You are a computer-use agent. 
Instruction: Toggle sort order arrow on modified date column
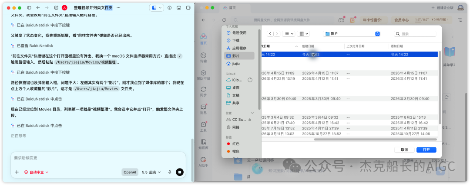(x=297, y=46)
